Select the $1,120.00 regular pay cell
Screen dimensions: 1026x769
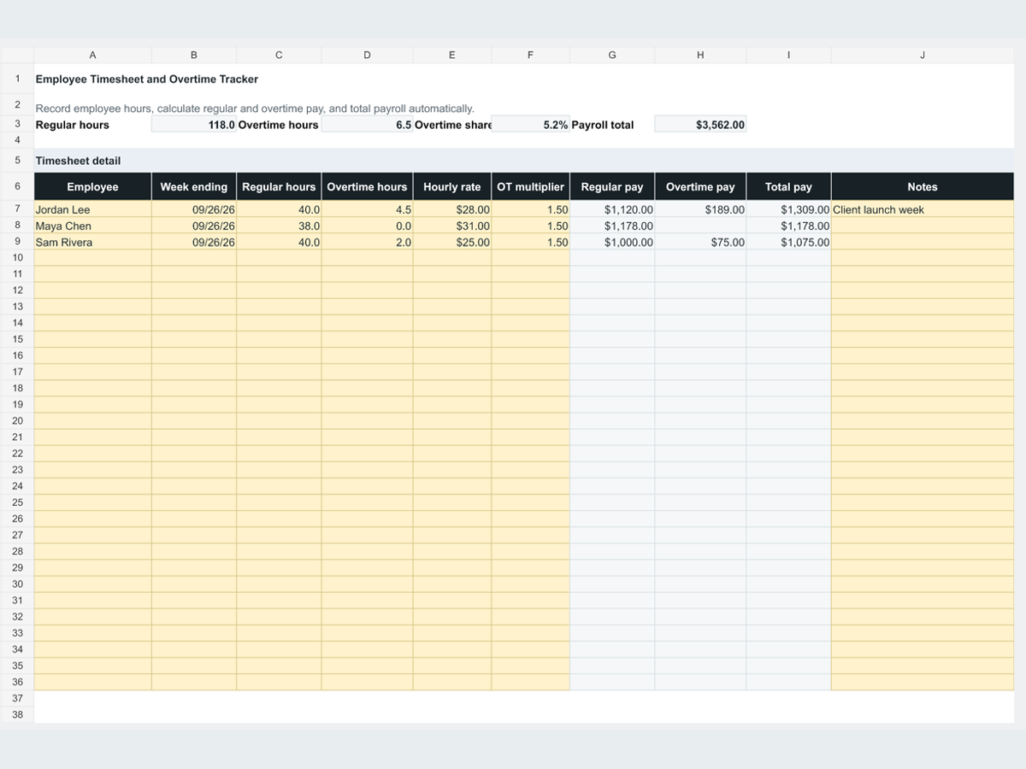(612, 209)
